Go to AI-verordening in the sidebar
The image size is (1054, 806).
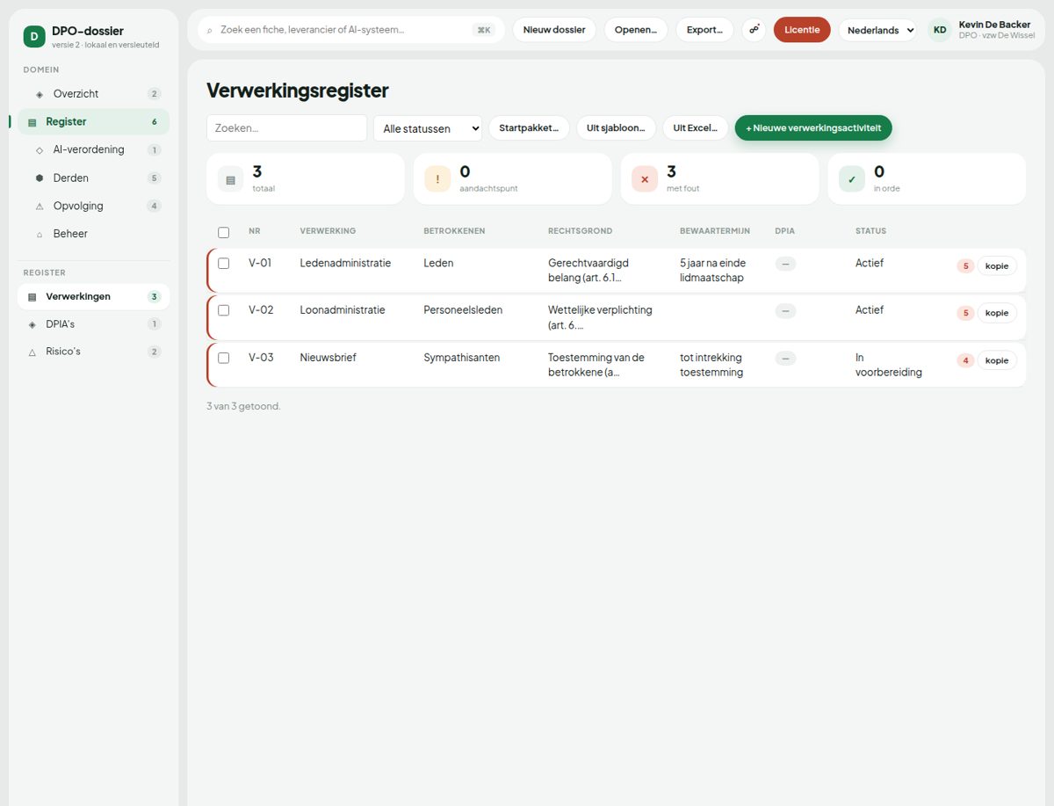tap(93, 150)
